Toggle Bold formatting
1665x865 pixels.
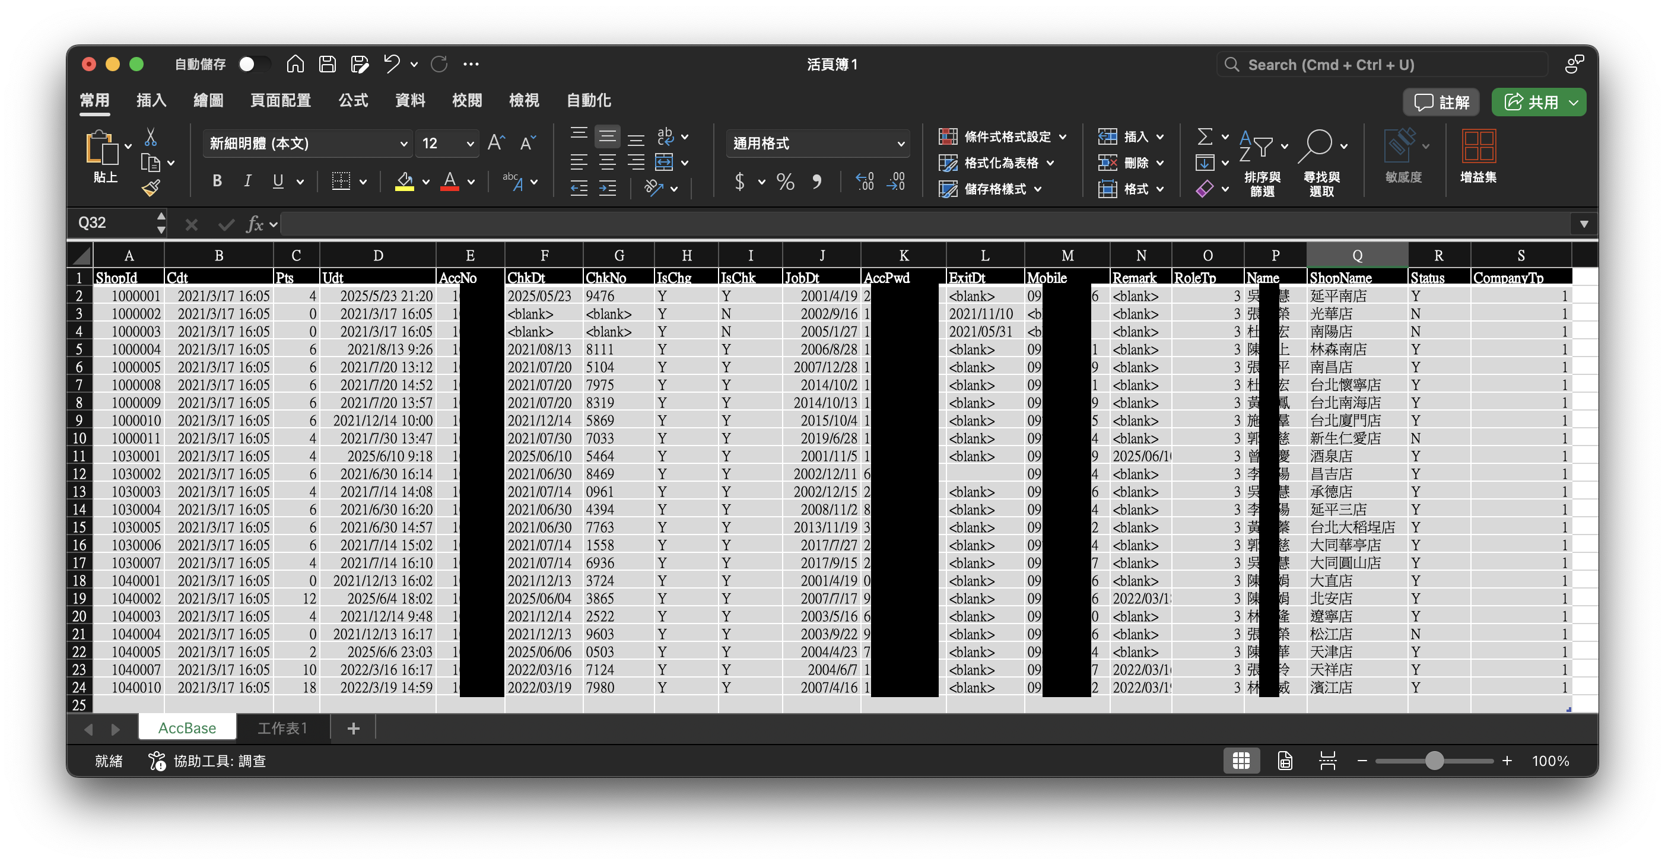[x=217, y=182]
